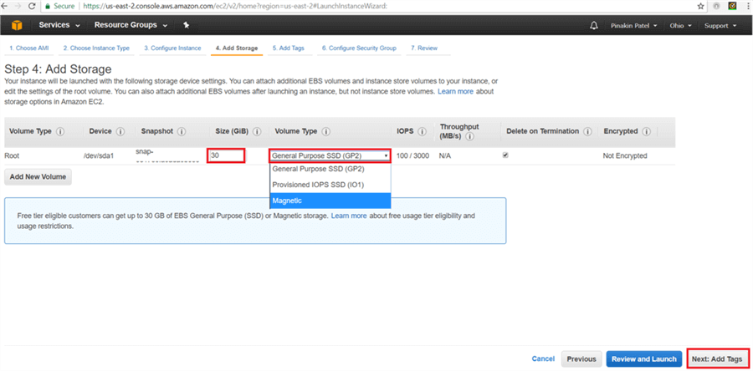Click the Review and Launch button

(x=644, y=358)
